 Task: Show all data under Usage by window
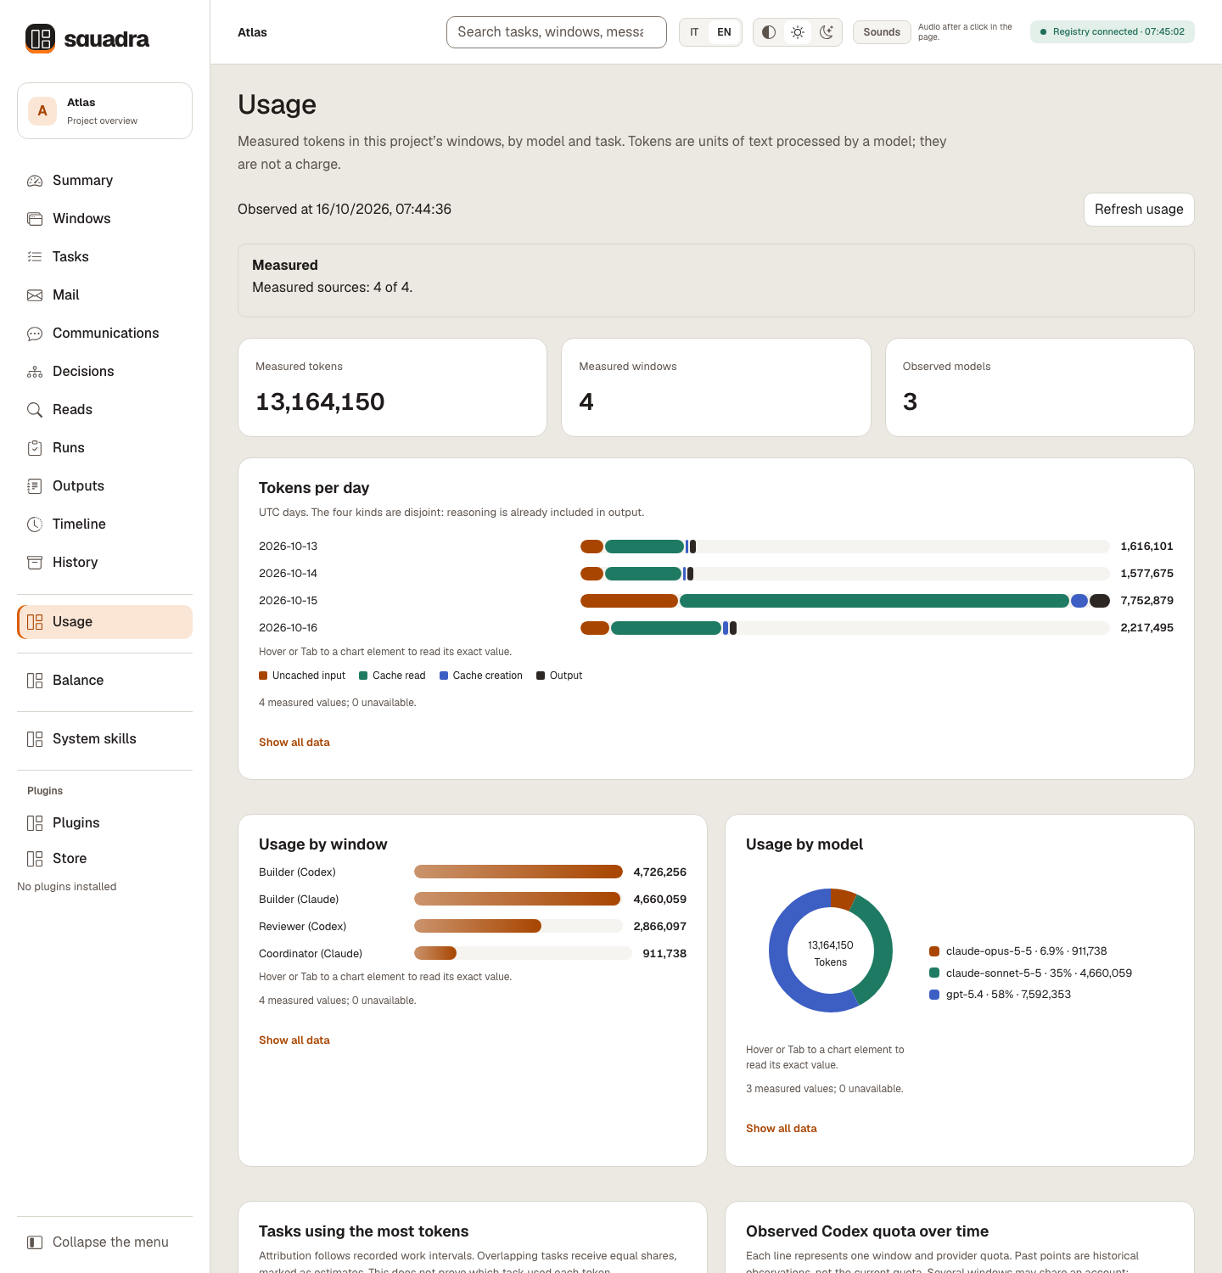294,1040
